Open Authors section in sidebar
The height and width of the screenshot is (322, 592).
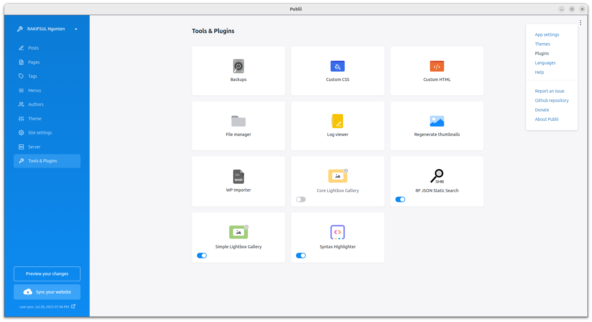pyautogui.click(x=47, y=104)
